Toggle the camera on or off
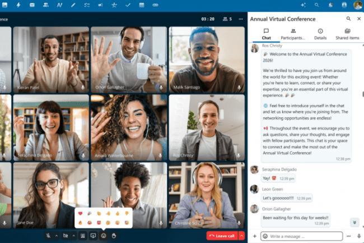 [66, 235]
